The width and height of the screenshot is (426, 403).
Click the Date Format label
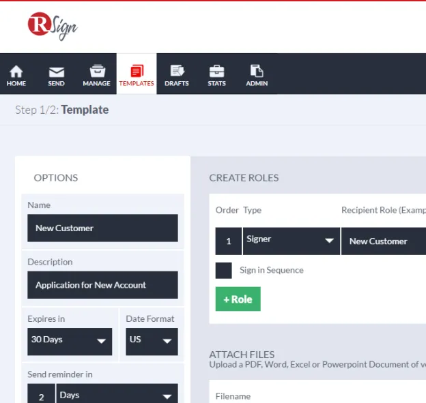pyautogui.click(x=150, y=319)
